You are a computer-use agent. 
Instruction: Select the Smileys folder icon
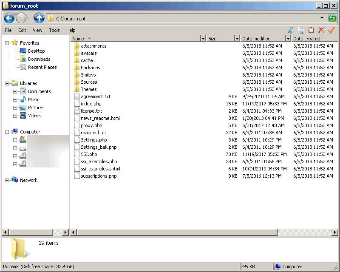coord(76,75)
